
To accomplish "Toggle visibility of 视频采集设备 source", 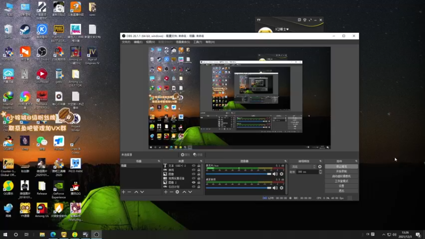I will click(x=193, y=178).
